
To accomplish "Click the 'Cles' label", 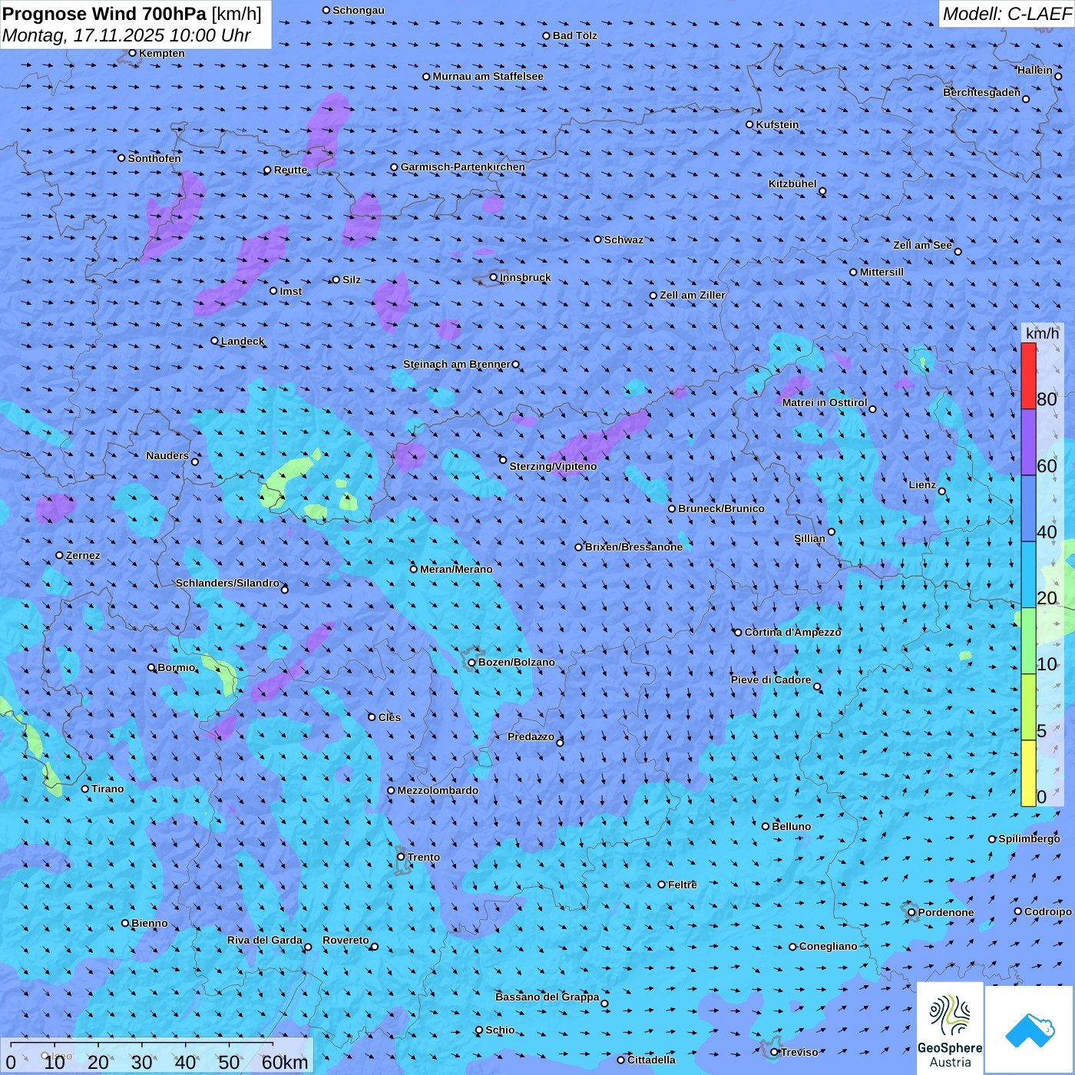I will [x=389, y=717].
